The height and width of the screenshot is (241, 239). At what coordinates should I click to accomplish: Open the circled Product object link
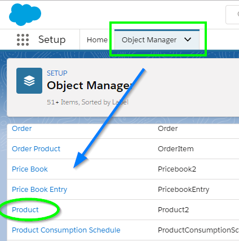pos(25,210)
